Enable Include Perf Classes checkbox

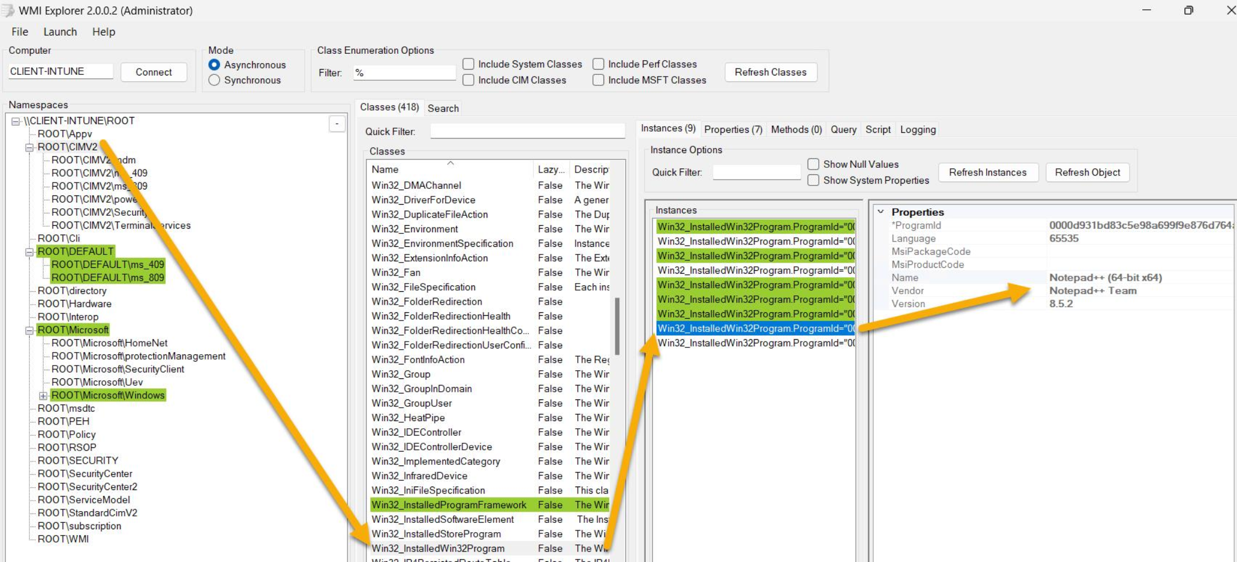(x=598, y=64)
